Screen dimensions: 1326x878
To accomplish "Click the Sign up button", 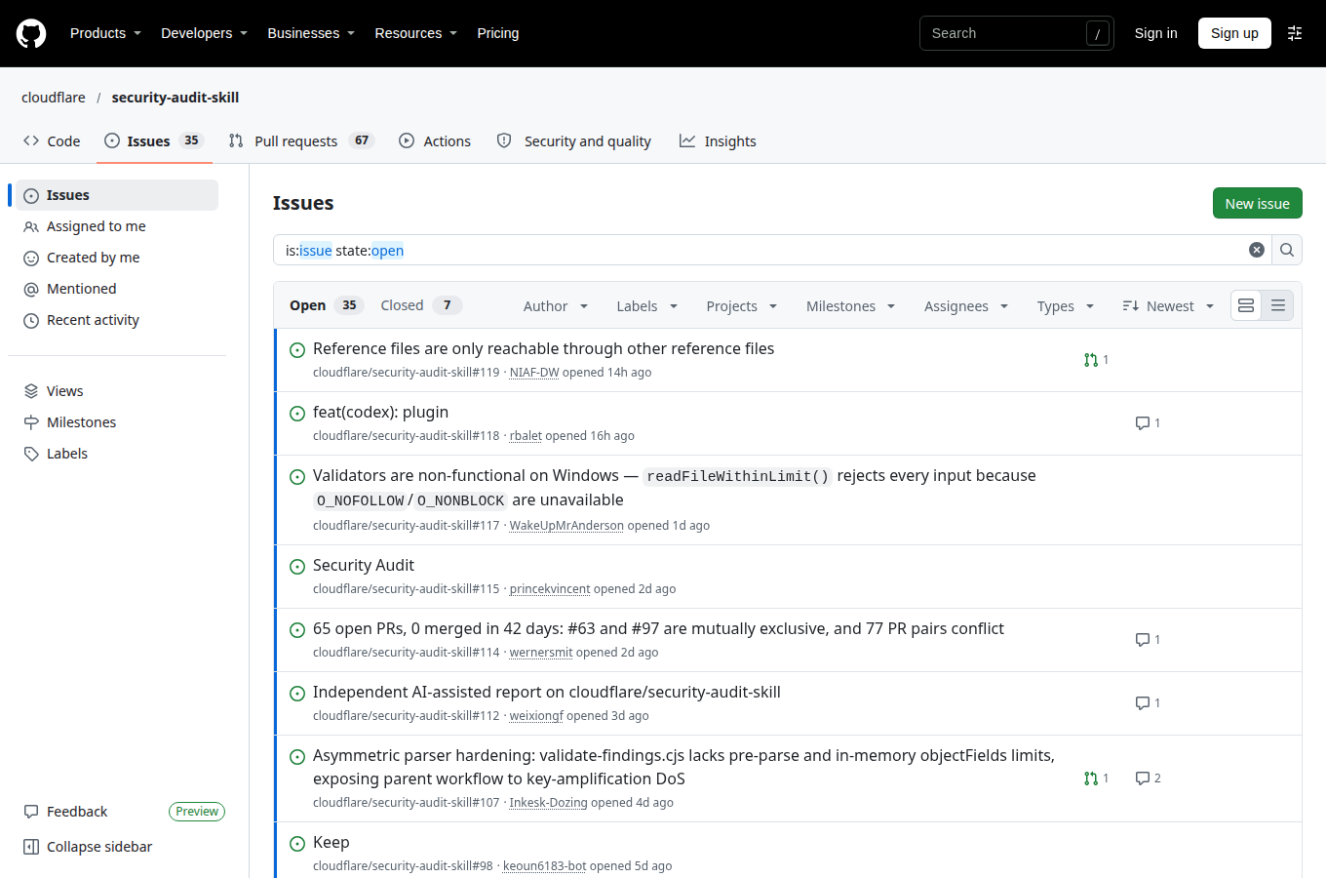I will [x=1234, y=33].
